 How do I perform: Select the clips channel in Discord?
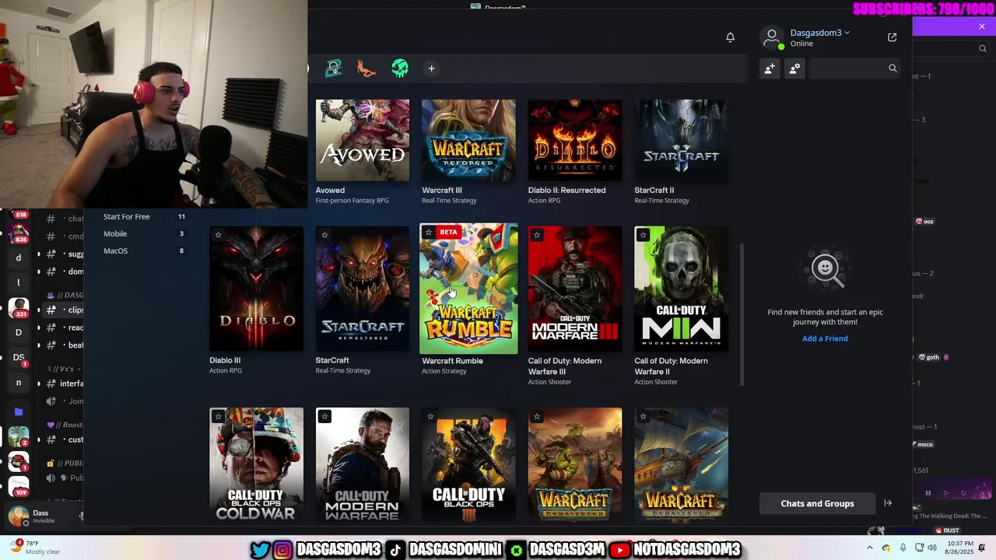pos(65,310)
